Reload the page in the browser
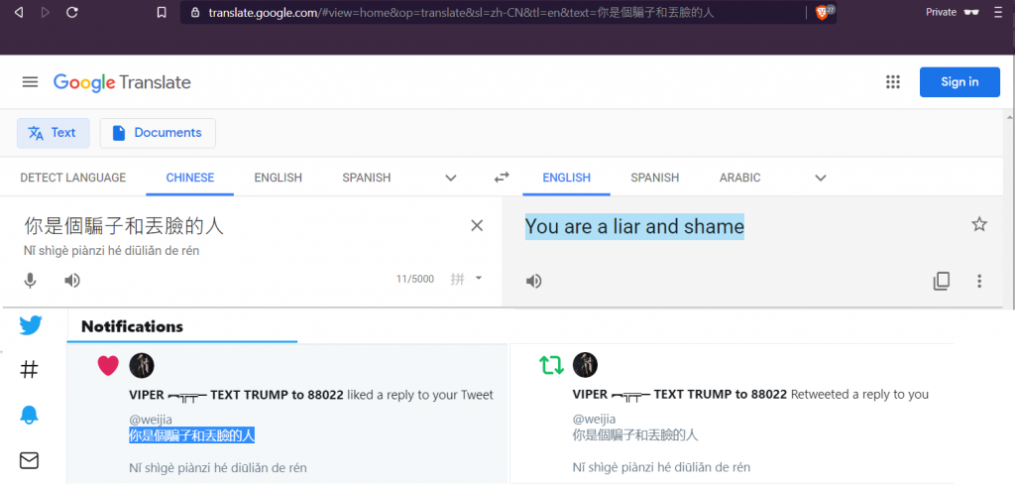The height and width of the screenshot is (489, 1015). (72, 13)
